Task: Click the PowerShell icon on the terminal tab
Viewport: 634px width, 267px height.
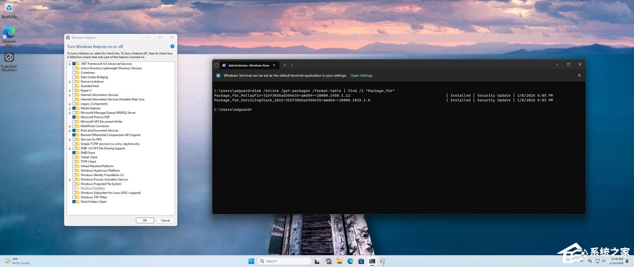Action: (224, 65)
